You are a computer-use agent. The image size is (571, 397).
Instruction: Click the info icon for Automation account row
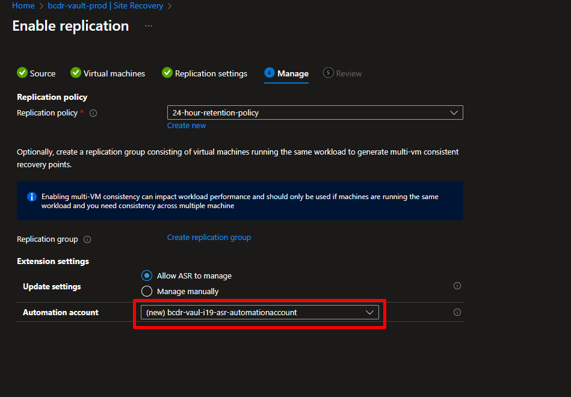pos(457,312)
